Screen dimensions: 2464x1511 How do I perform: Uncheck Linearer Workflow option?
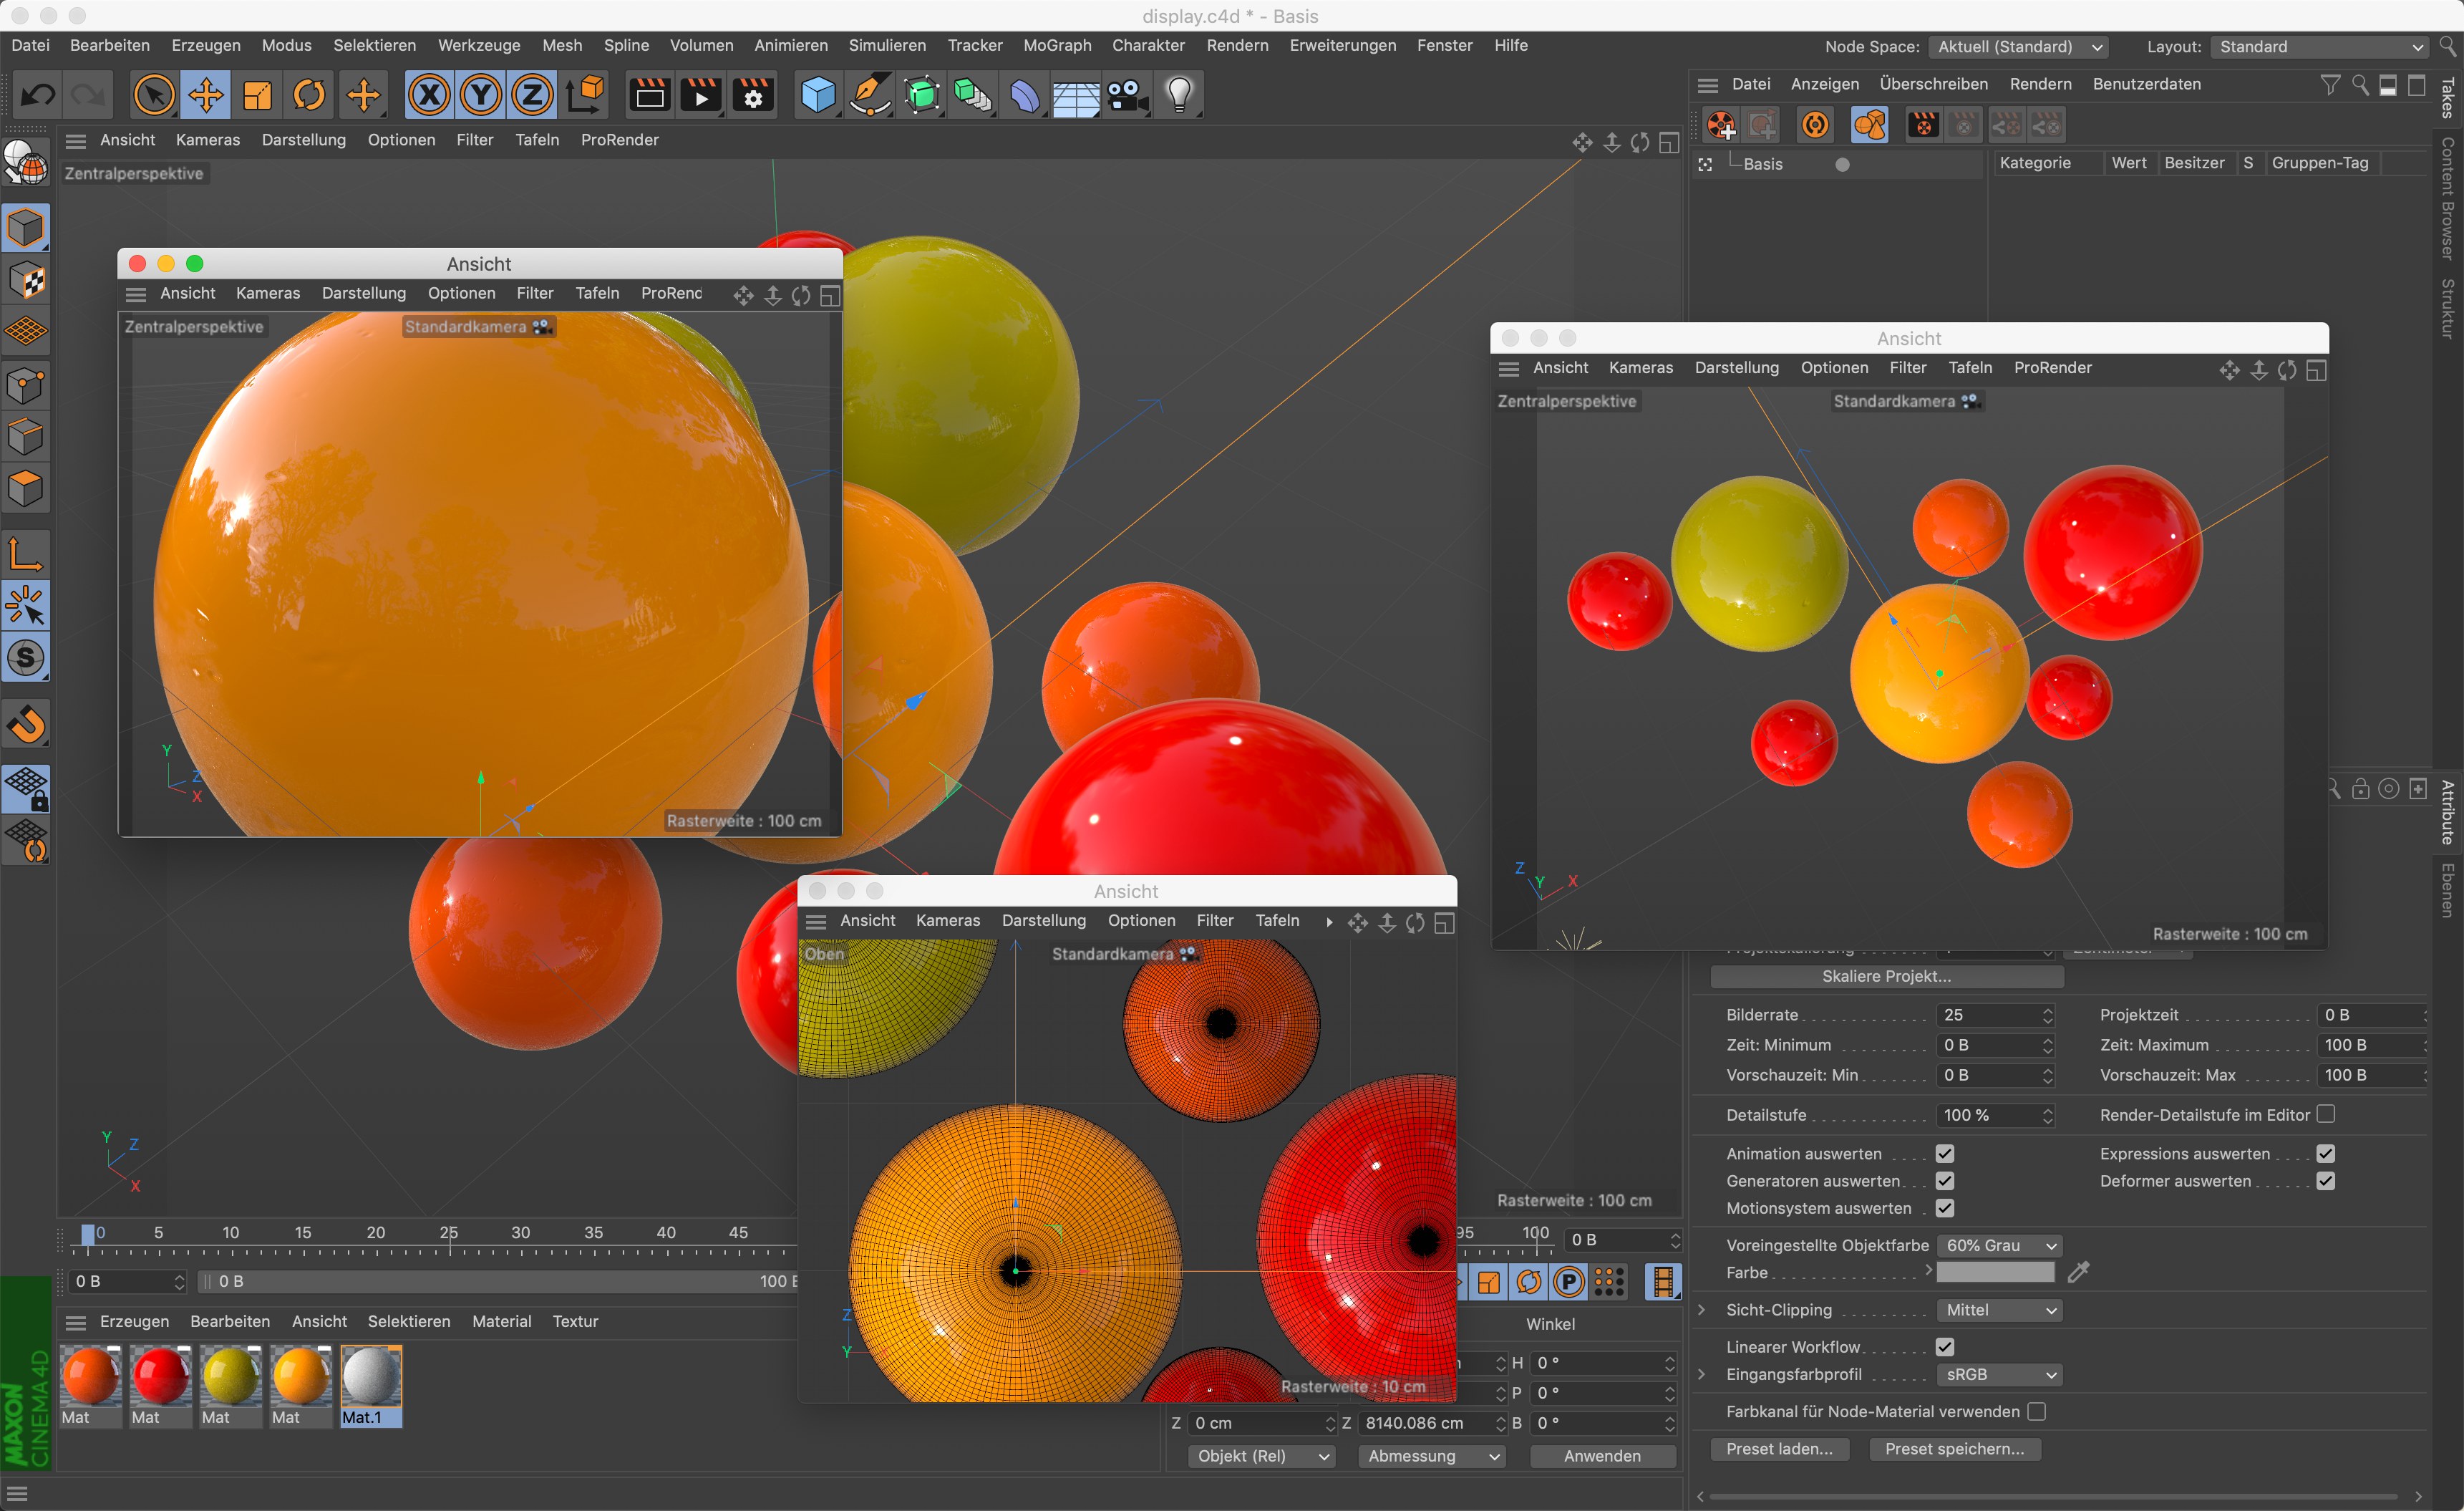click(x=1945, y=1347)
